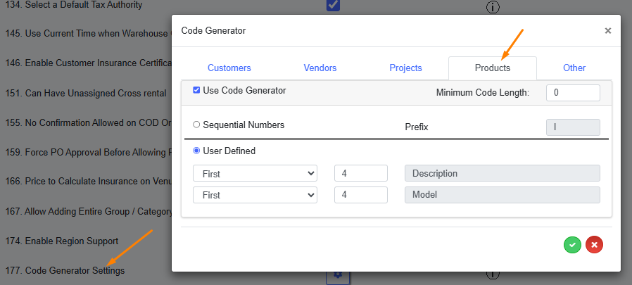The width and height of the screenshot is (632, 285).
Task: Switch to the Customers tab
Action: point(229,68)
